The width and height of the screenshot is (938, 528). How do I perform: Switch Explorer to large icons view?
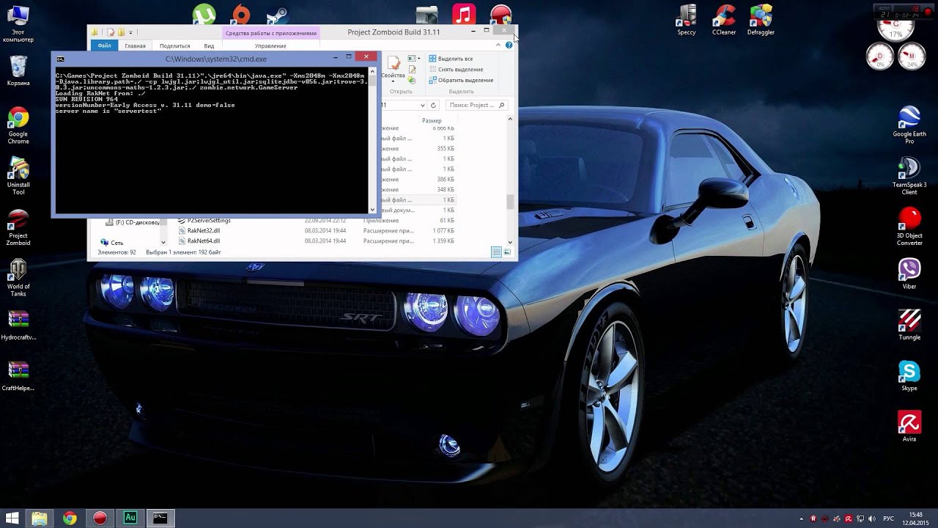(507, 252)
